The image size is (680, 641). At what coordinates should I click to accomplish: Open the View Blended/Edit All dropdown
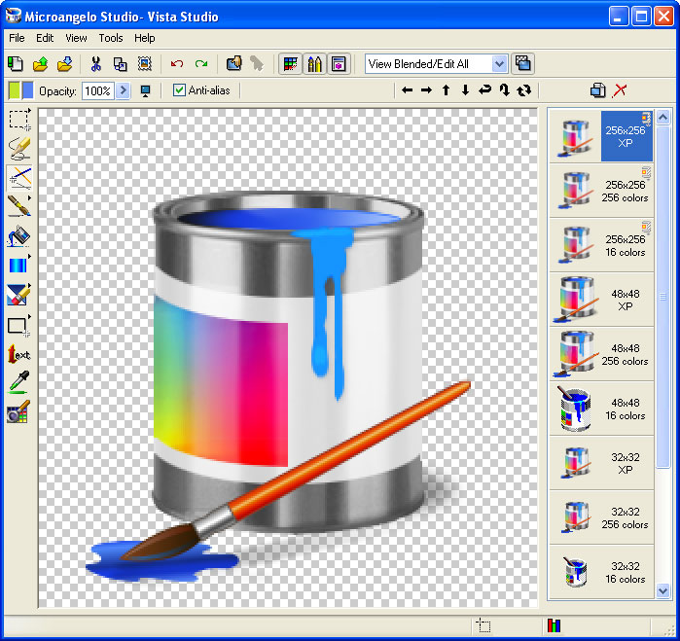499,64
